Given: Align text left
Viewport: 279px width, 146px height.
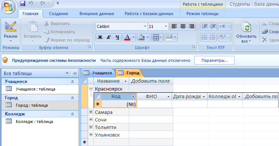Looking at the screenshot, I should [x=174, y=26].
